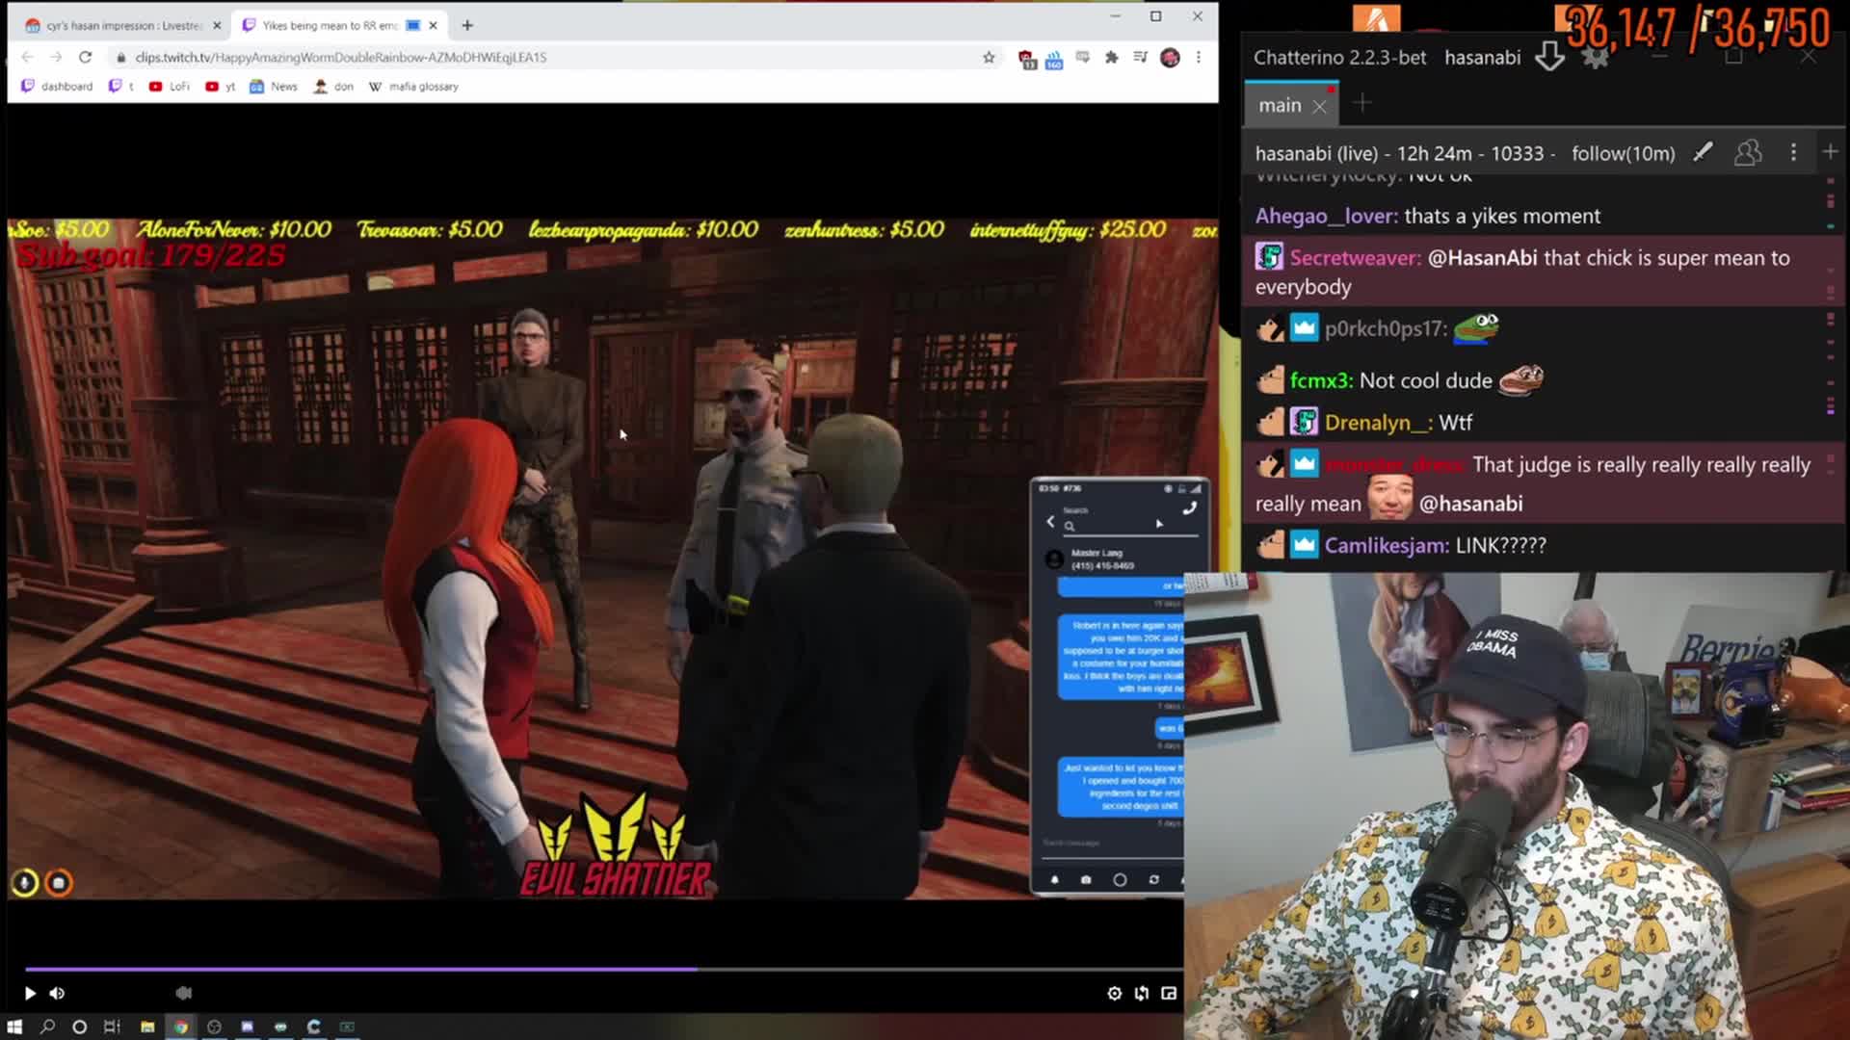Viewport: 1850px width, 1040px height.
Task: Mute the clip volume
Action: (x=58, y=993)
